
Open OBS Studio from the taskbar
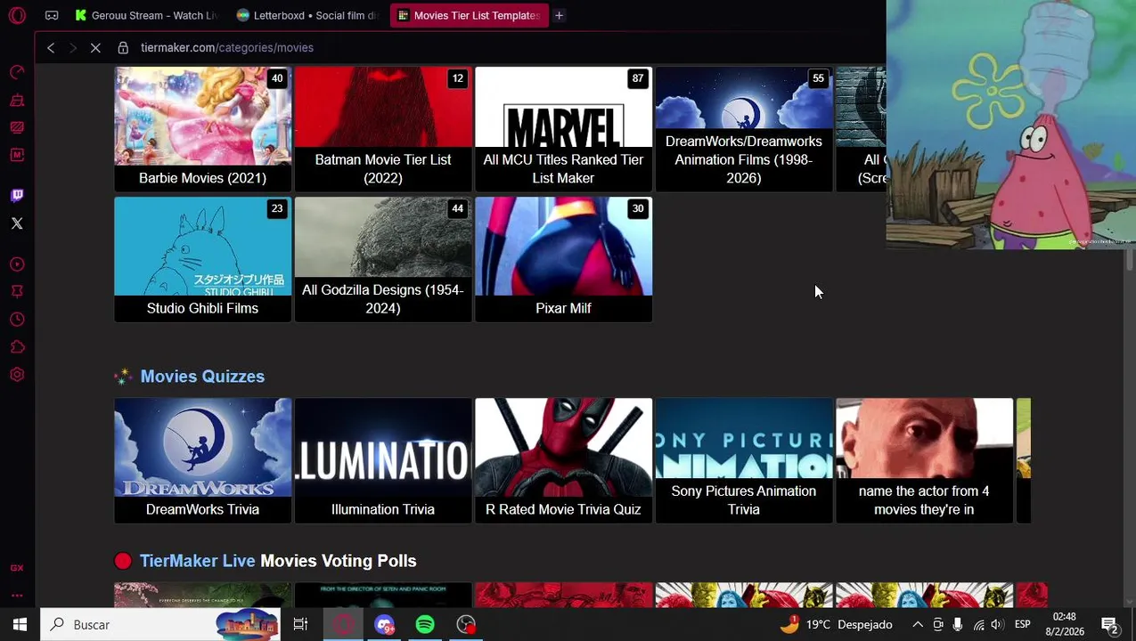click(x=466, y=625)
